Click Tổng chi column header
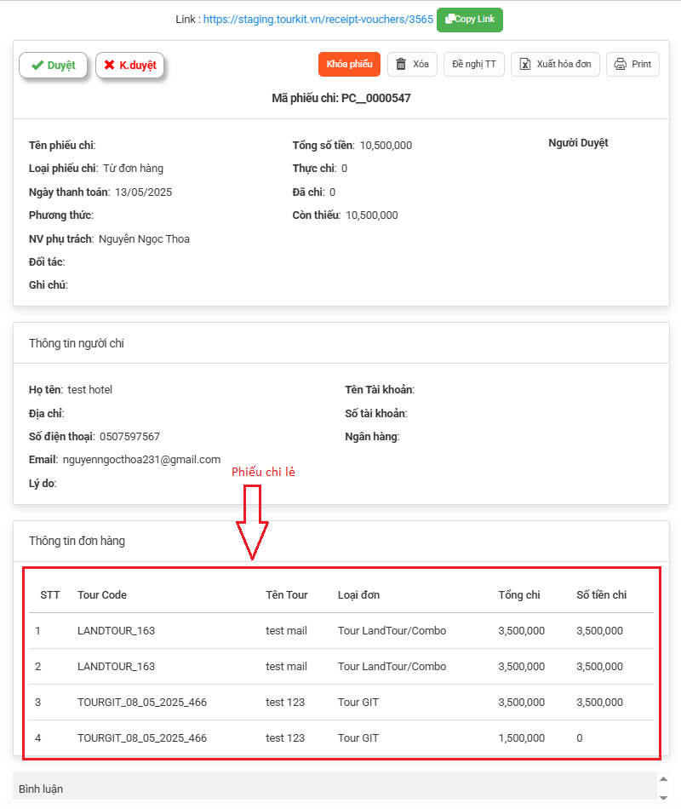Screen dimensions: 681x809 click(x=519, y=595)
